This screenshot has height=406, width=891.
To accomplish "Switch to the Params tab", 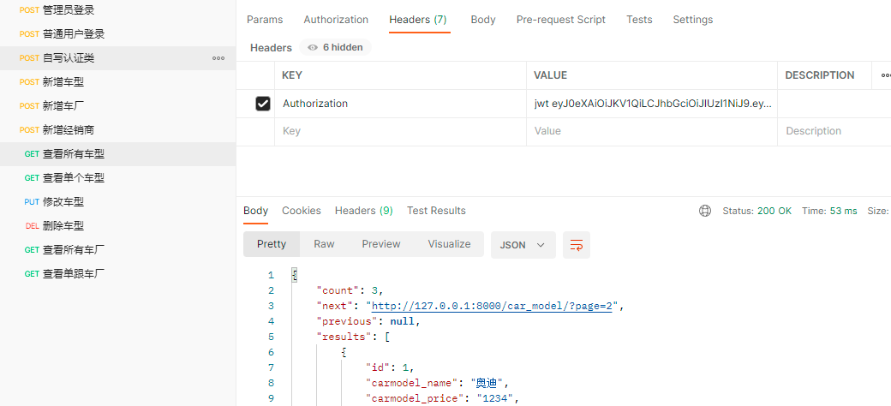I will (265, 20).
